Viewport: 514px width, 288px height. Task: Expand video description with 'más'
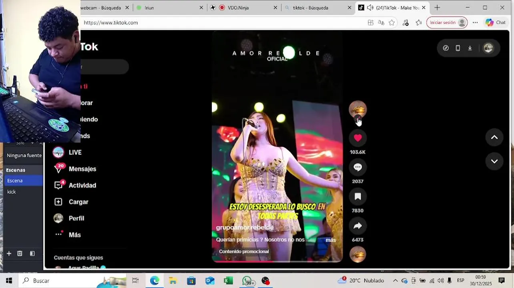[x=331, y=240]
